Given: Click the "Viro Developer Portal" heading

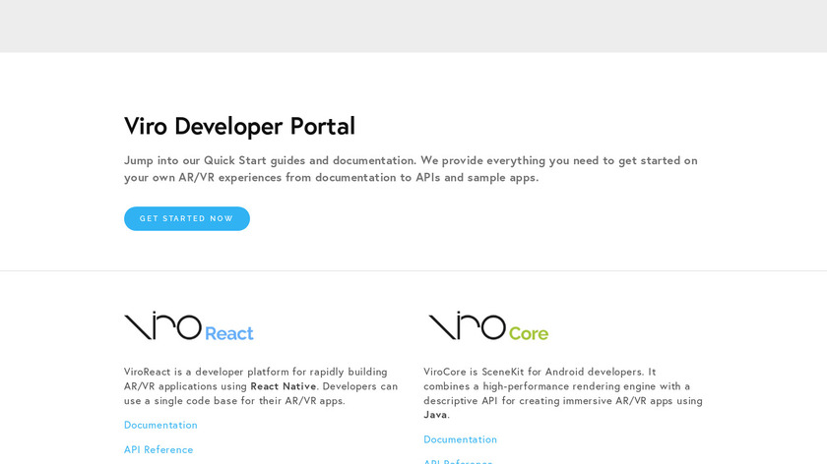Looking at the screenshot, I should pyautogui.click(x=239, y=126).
